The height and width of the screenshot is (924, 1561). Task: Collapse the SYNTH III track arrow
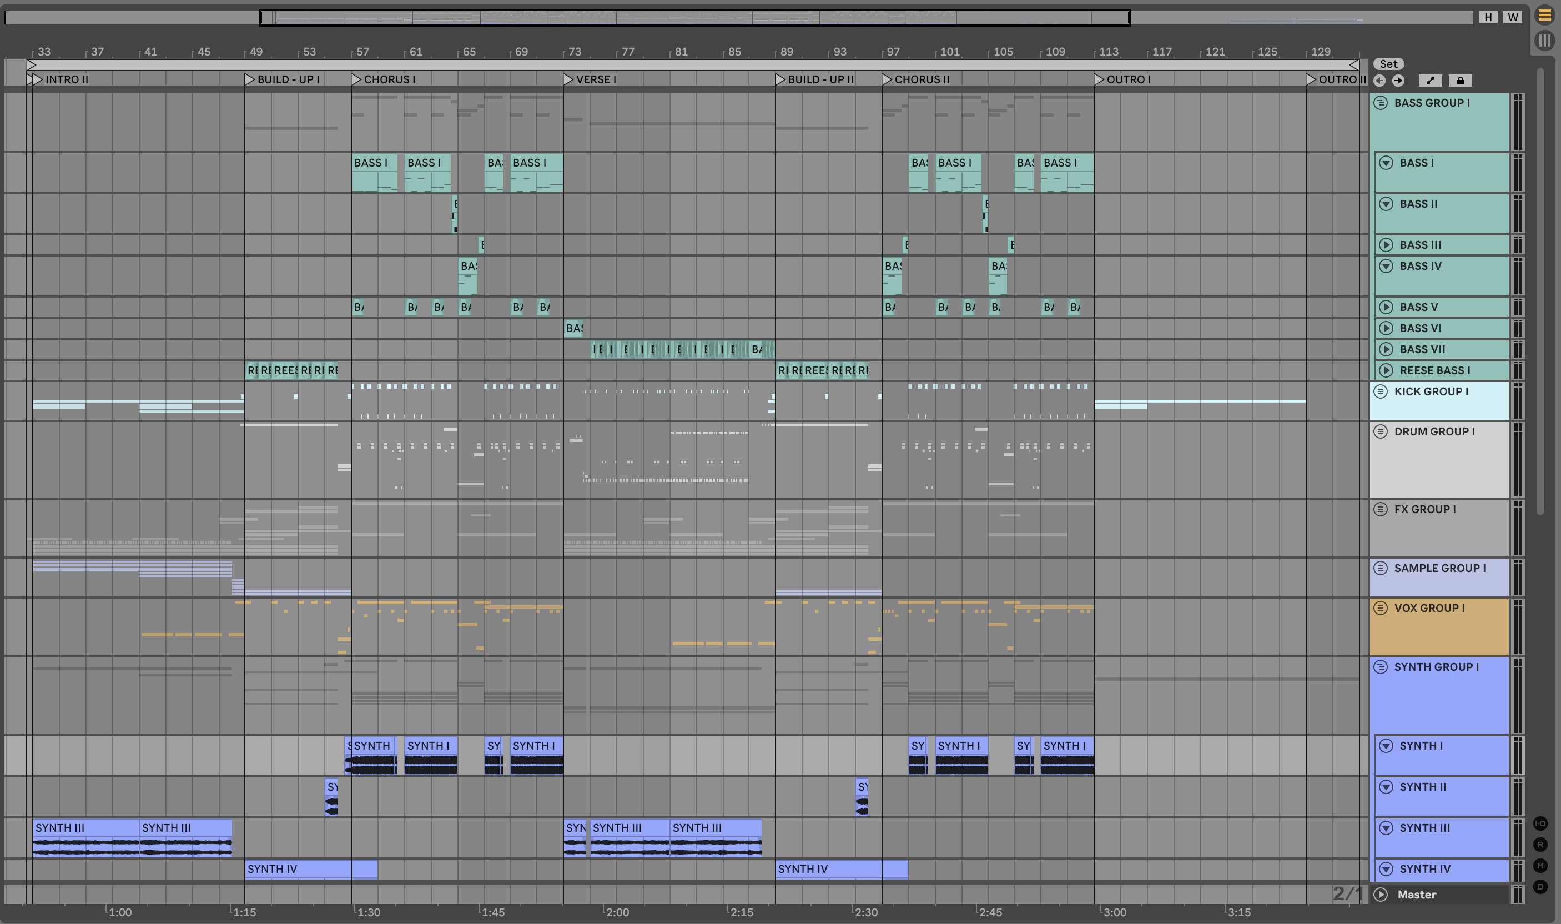(1386, 828)
